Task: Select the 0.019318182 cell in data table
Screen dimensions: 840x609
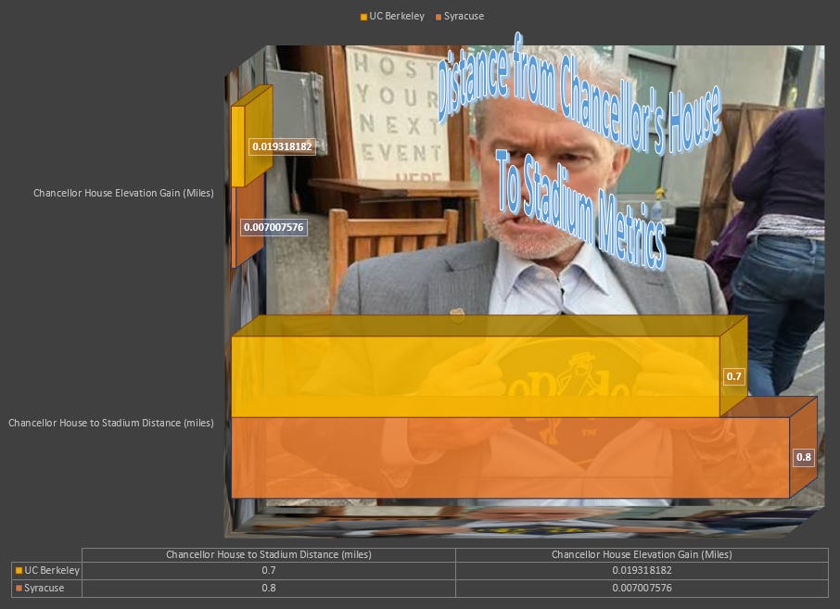Action: tap(642, 570)
